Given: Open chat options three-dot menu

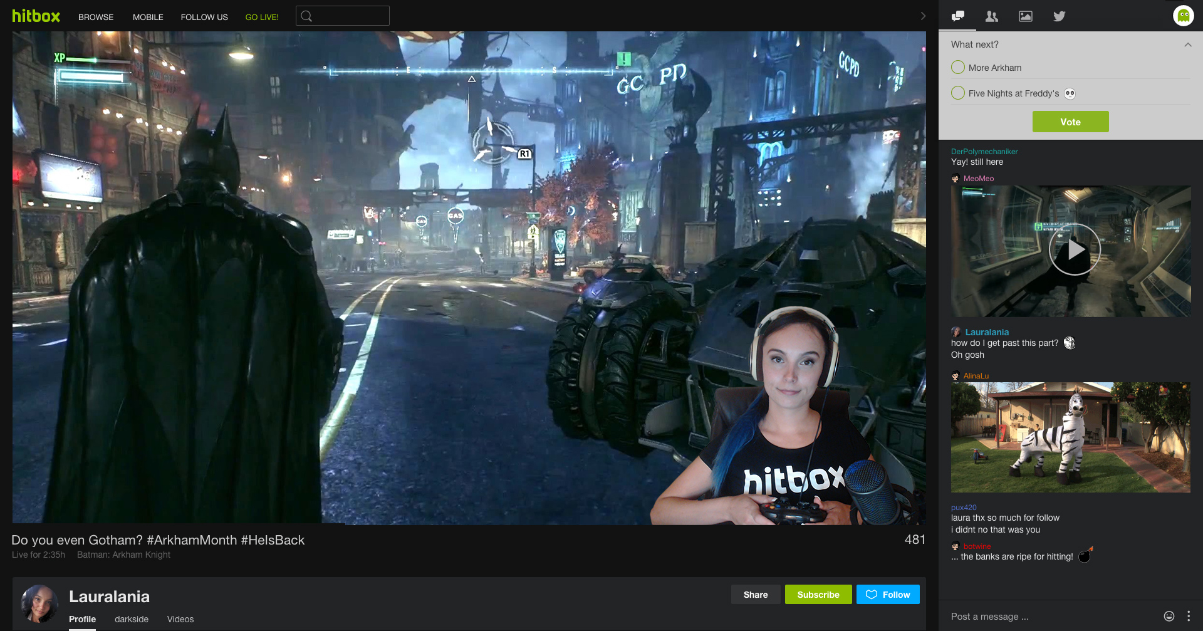Looking at the screenshot, I should 1189,616.
